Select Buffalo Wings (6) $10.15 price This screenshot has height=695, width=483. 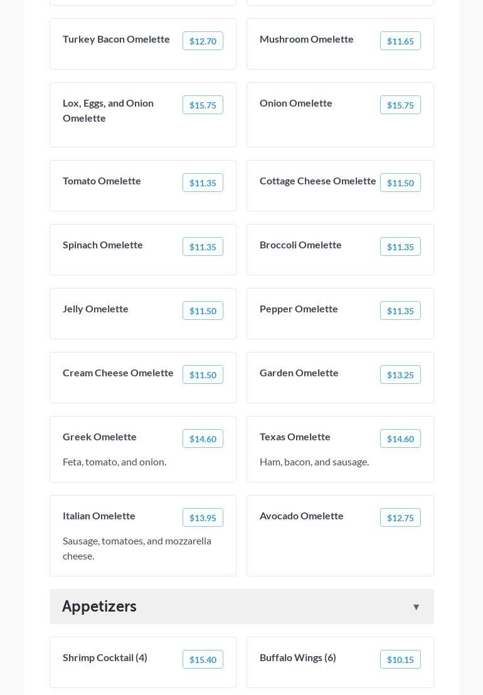400,660
